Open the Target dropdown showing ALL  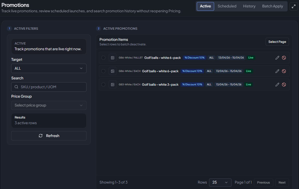pyautogui.click(x=49, y=68)
